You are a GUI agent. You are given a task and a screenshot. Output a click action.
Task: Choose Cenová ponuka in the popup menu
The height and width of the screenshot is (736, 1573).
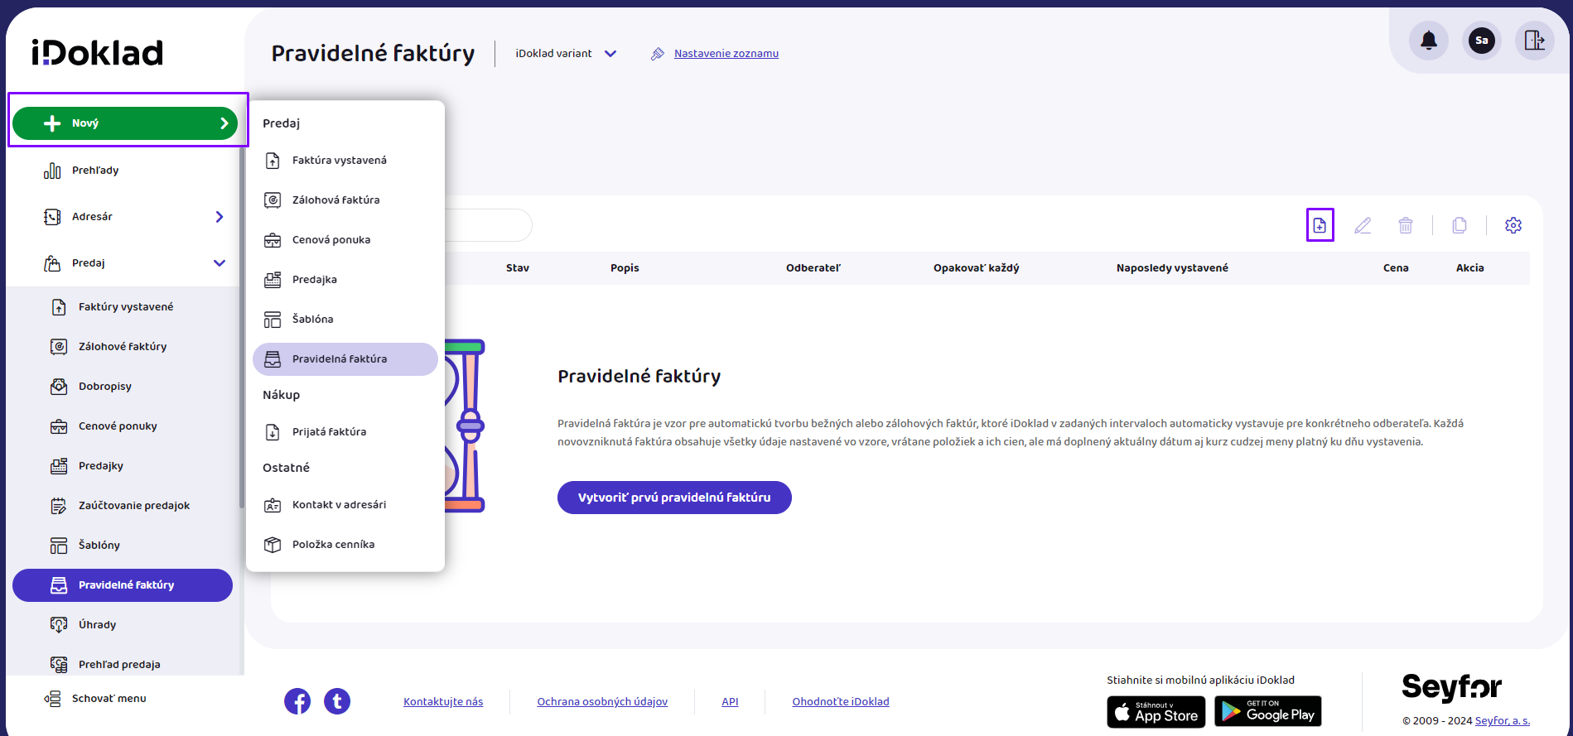point(331,240)
